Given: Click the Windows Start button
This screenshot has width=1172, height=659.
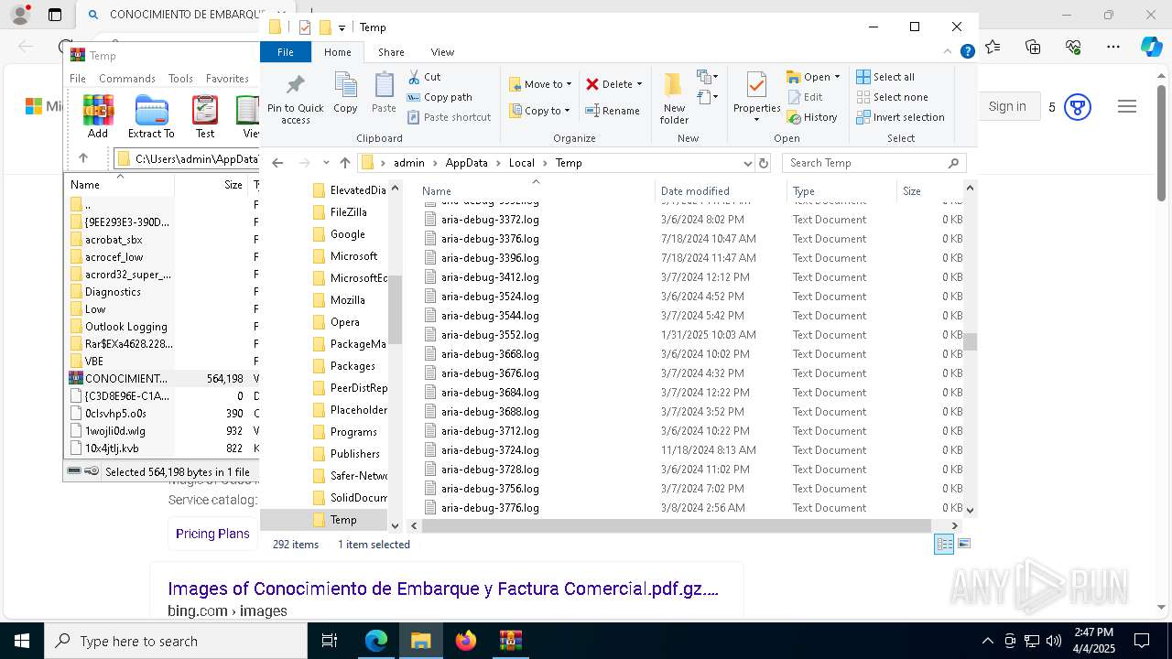Looking at the screenshot, I should tap(21, 641).
